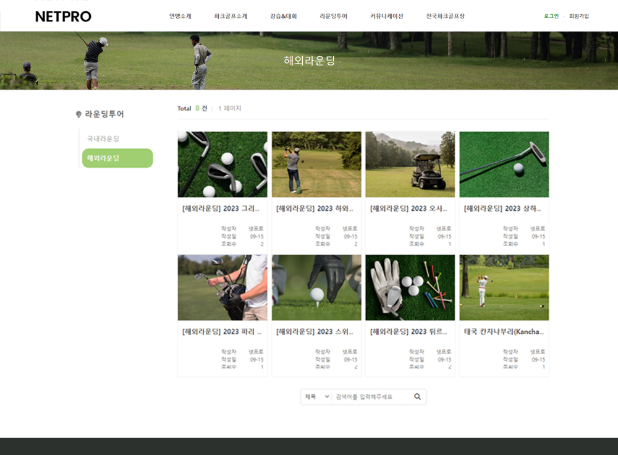
Task: Open the 강습&대회 menu
Action: click(283, 17)
